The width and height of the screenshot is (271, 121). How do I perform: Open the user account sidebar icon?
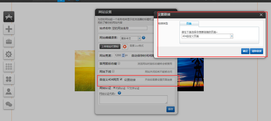tap(9, 92)
